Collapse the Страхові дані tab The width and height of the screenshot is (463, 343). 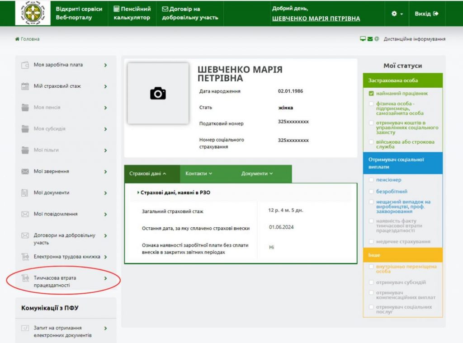(148, 174)
